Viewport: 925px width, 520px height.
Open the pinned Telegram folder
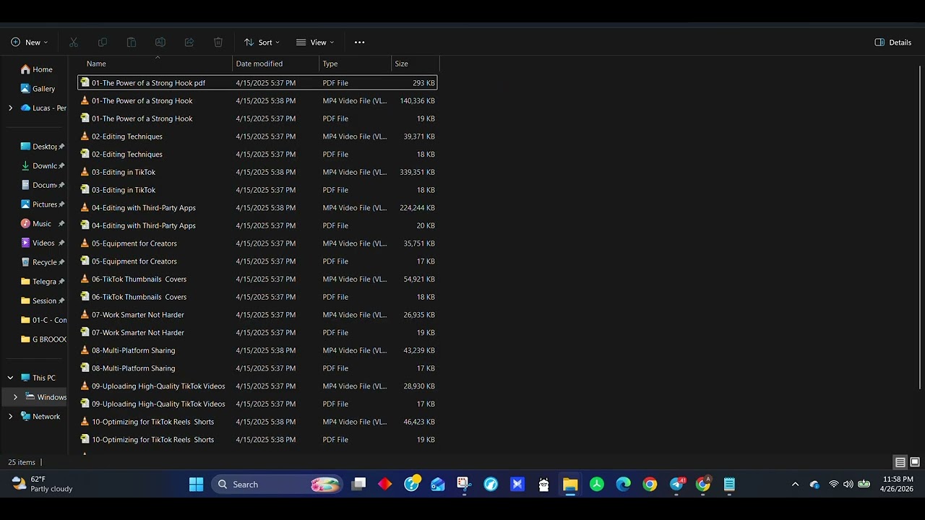[39, 282]
